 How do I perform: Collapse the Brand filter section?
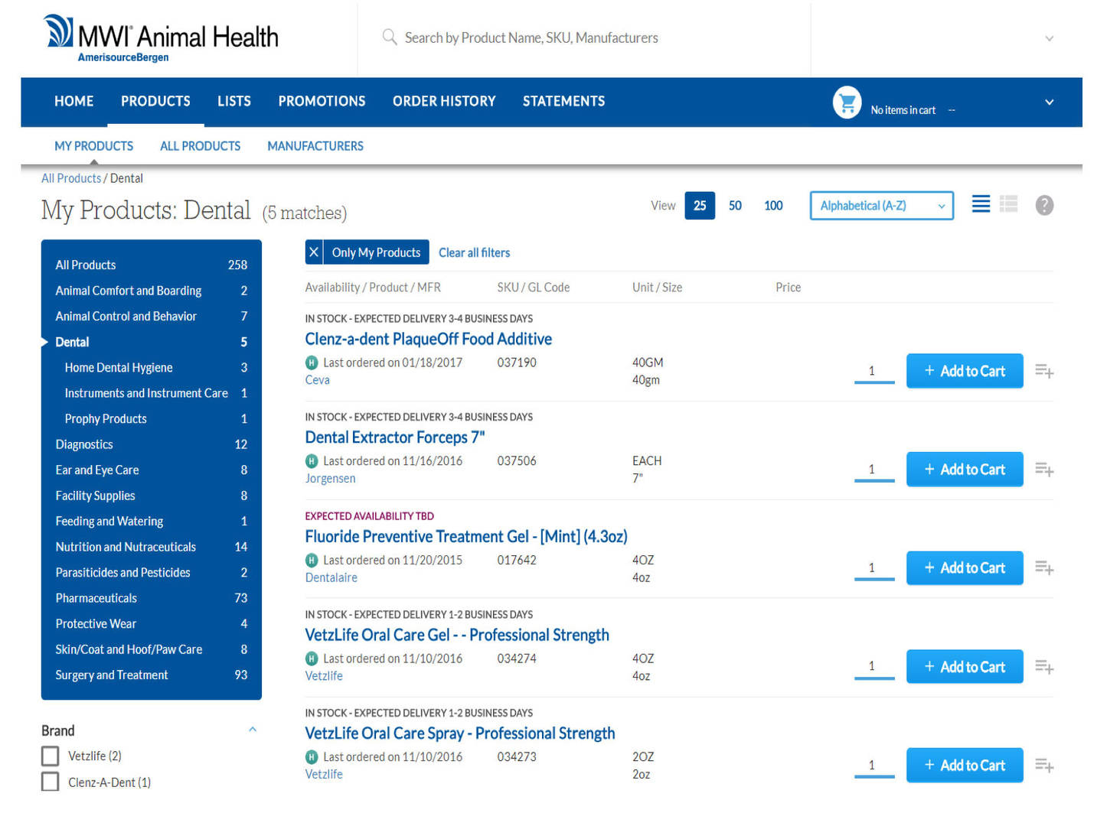point(253,730)
